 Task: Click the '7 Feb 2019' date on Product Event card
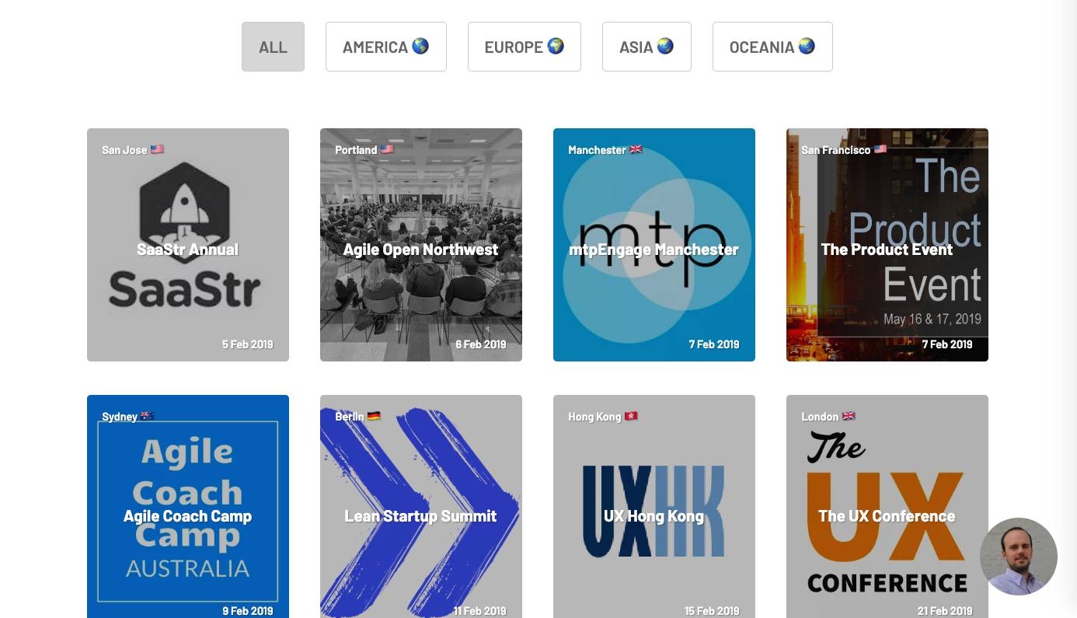tap(947, 344)
